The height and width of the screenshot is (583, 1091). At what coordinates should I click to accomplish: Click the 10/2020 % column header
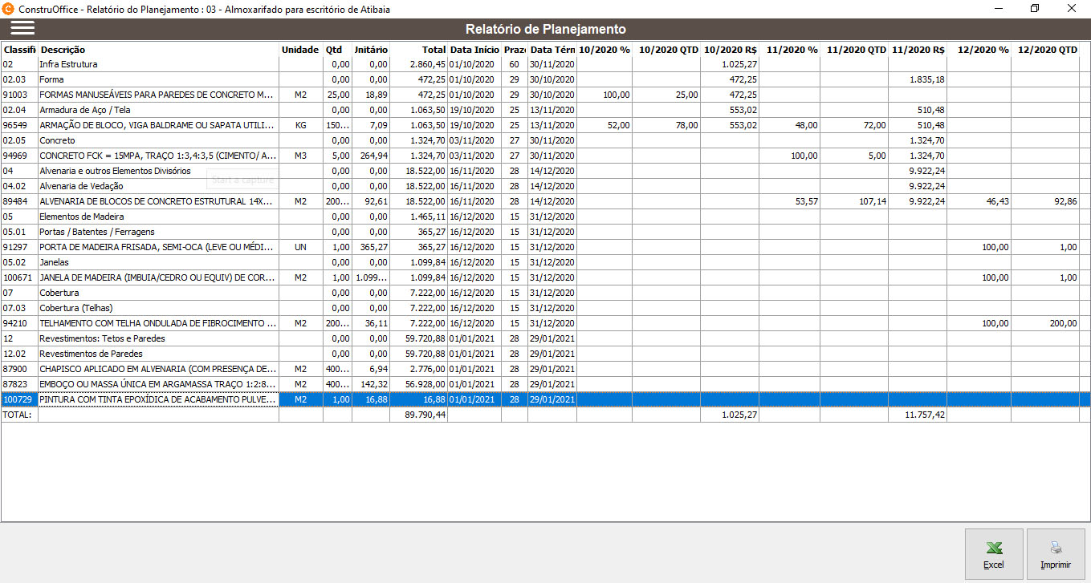605,50
